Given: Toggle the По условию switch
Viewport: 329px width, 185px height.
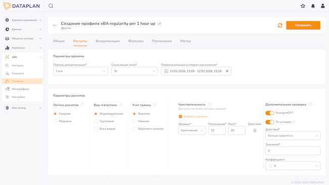Looking at the screenshot, I should [x=270, y=122].
